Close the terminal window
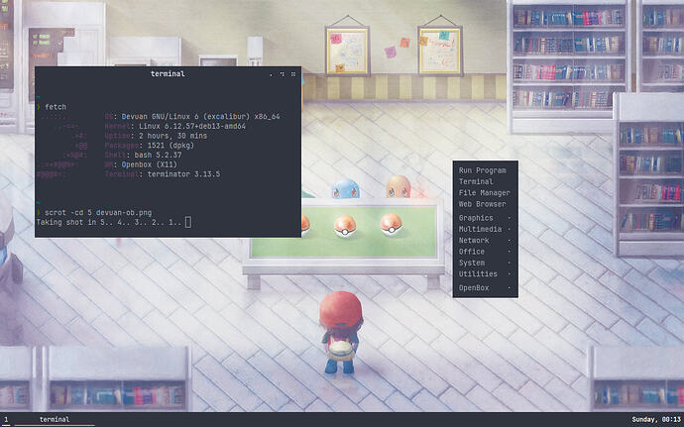The height and width of the screenshot is (427, 684). (293, 74)
